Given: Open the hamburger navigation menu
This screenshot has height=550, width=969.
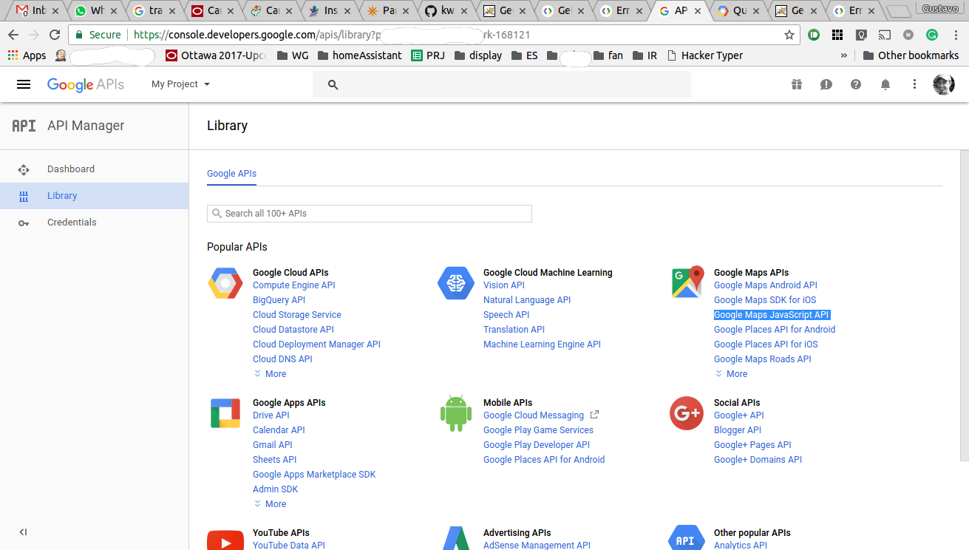Looking at the screenshot, I should pos(24,84).
